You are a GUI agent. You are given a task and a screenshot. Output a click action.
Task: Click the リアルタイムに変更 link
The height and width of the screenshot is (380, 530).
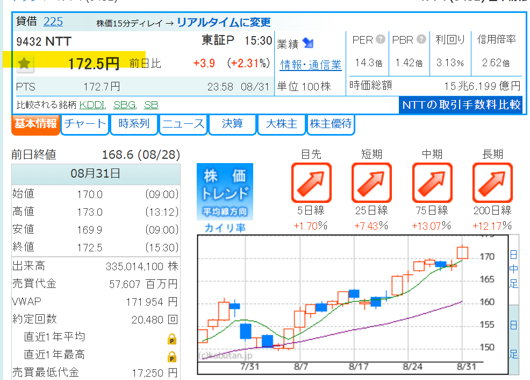click(x=224, y=22)
